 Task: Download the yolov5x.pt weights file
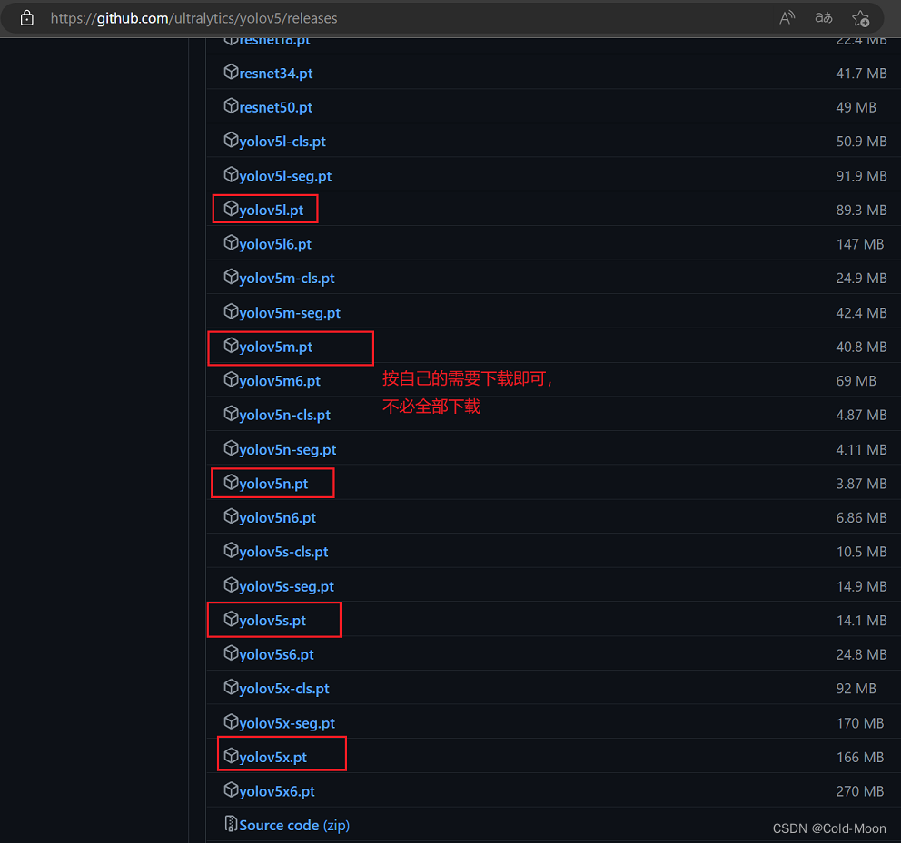[x=273, y=758]
